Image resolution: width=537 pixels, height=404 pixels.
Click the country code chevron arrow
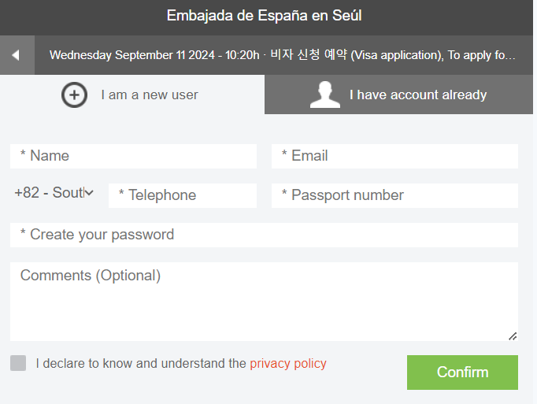coord(89,193)
